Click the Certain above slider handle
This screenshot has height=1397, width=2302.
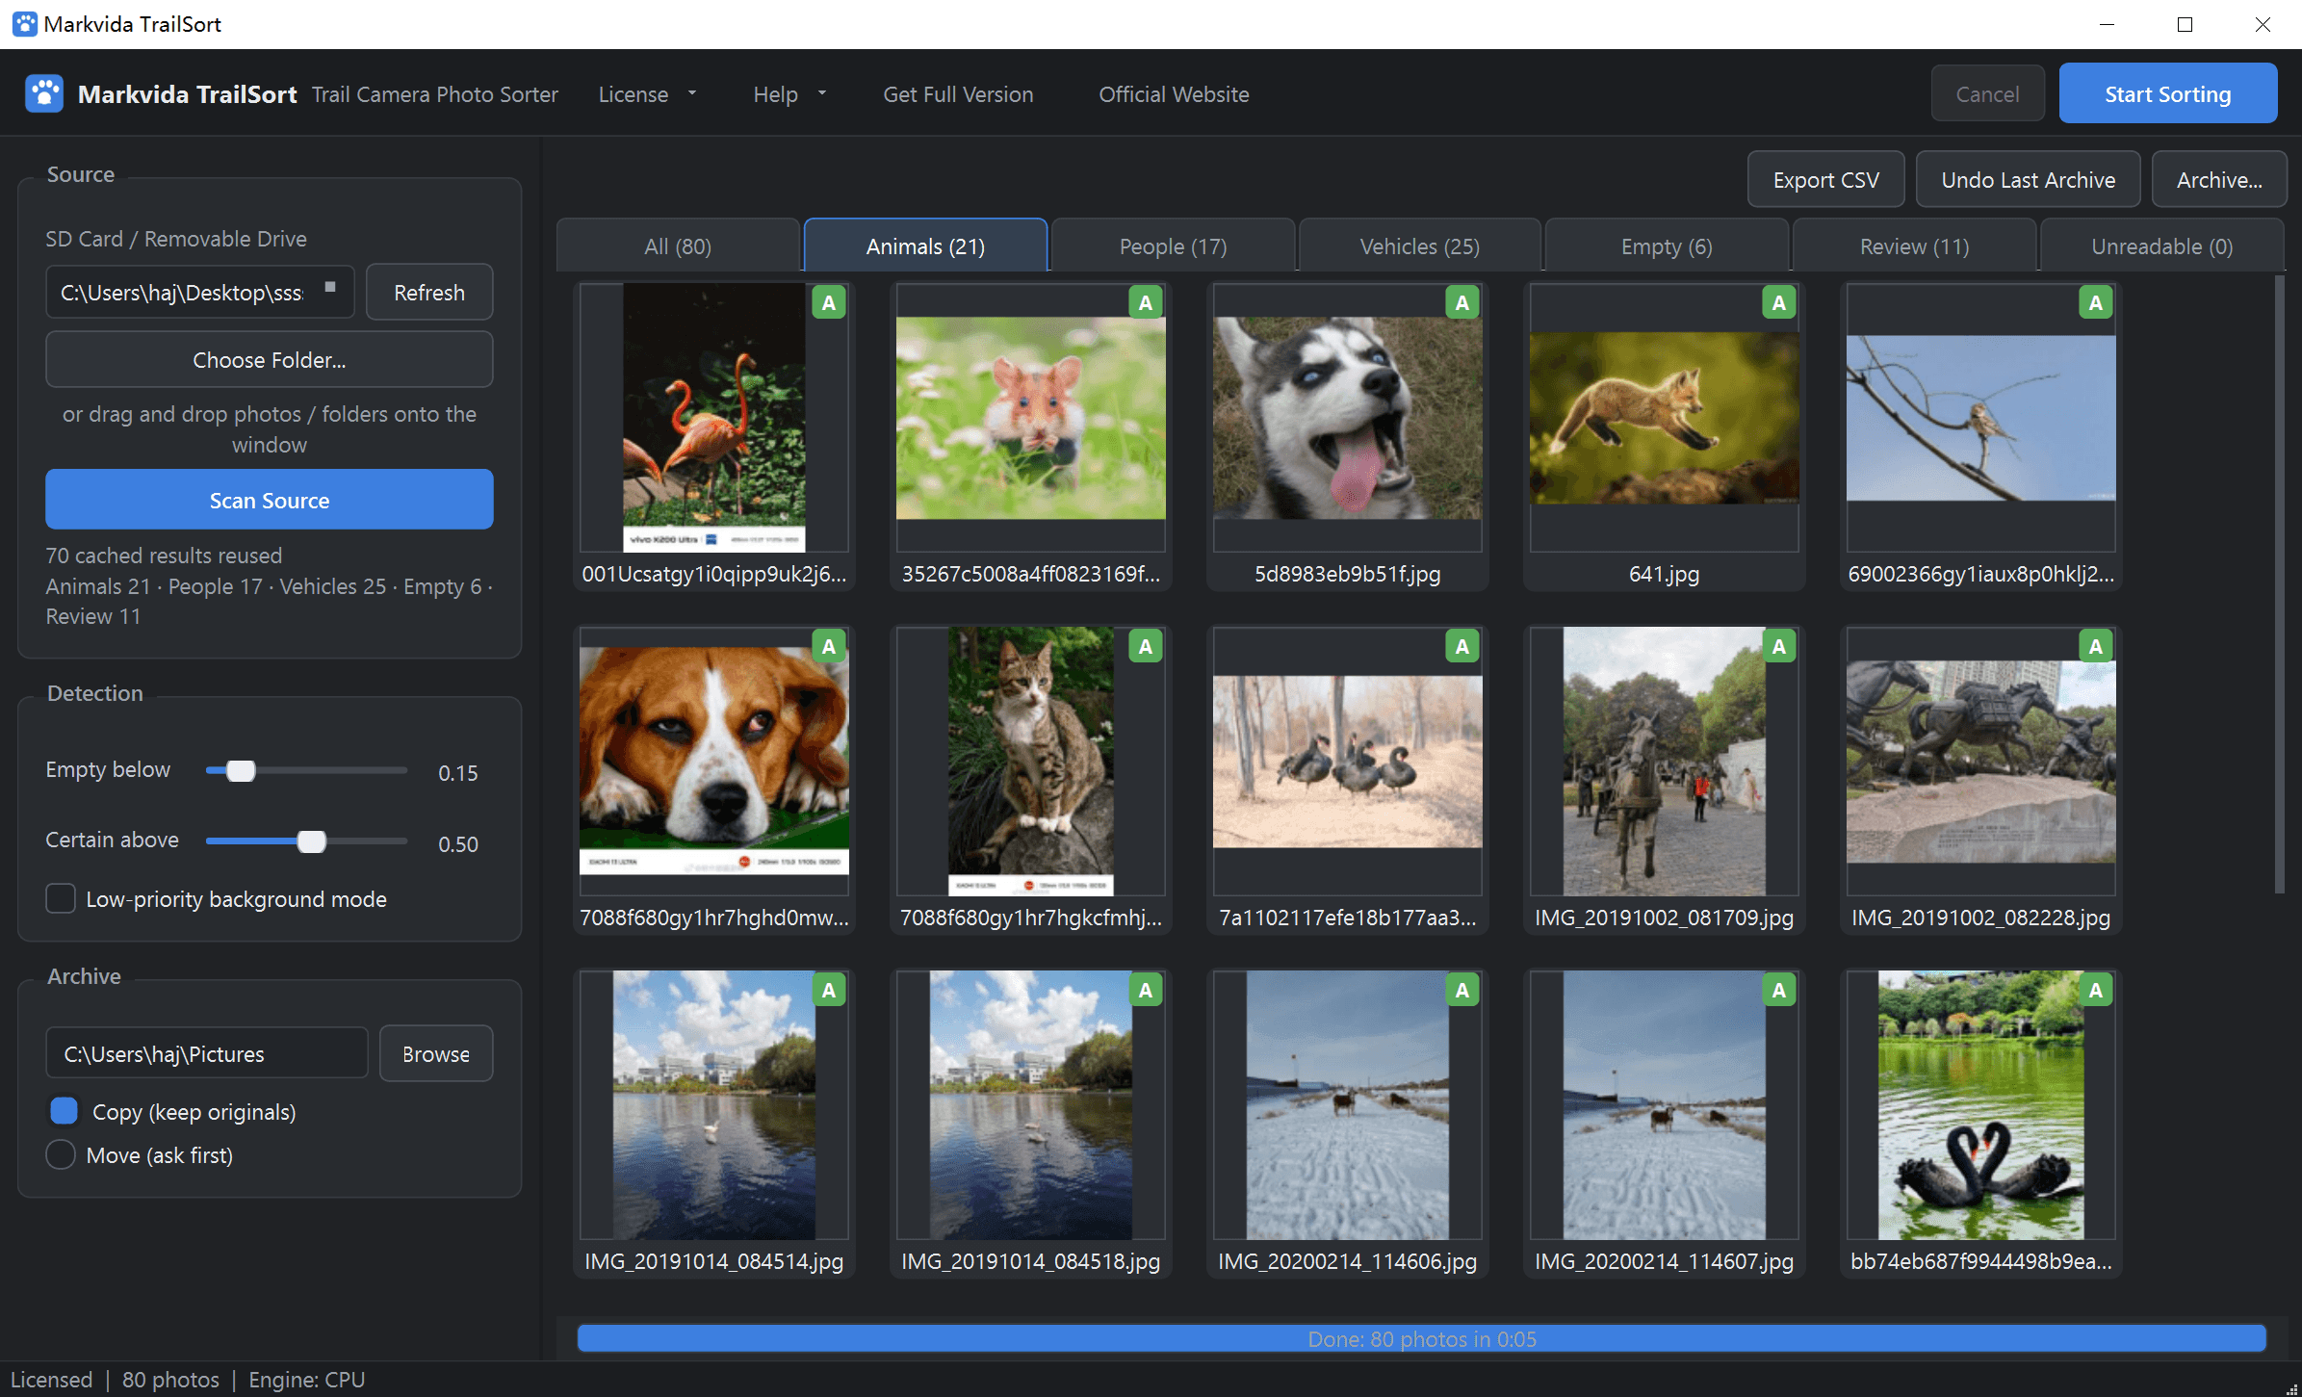tap(311, 841)
